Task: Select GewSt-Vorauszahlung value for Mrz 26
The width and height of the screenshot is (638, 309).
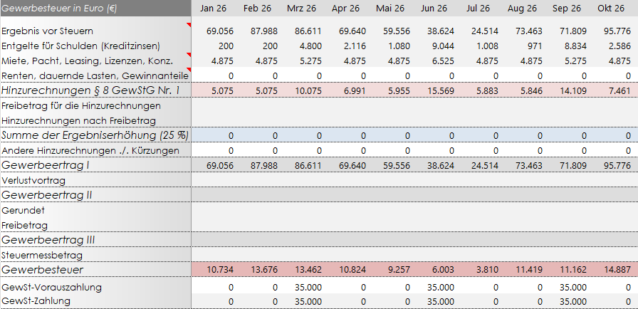Action: (x=303, y=287)
